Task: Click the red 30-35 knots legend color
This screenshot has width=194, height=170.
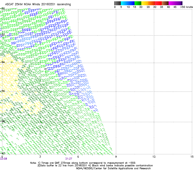Action: coord(158,3)
